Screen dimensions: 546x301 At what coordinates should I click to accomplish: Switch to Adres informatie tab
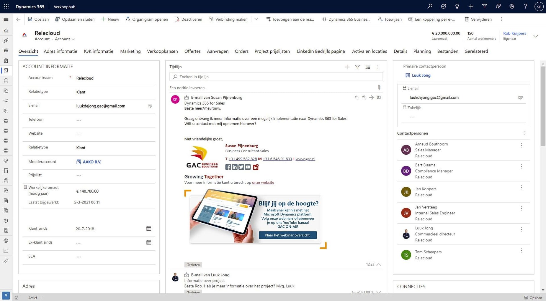pos(61,51)
